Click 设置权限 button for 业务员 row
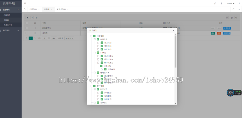This screenshot has width=242, height=118. (227, 33)
